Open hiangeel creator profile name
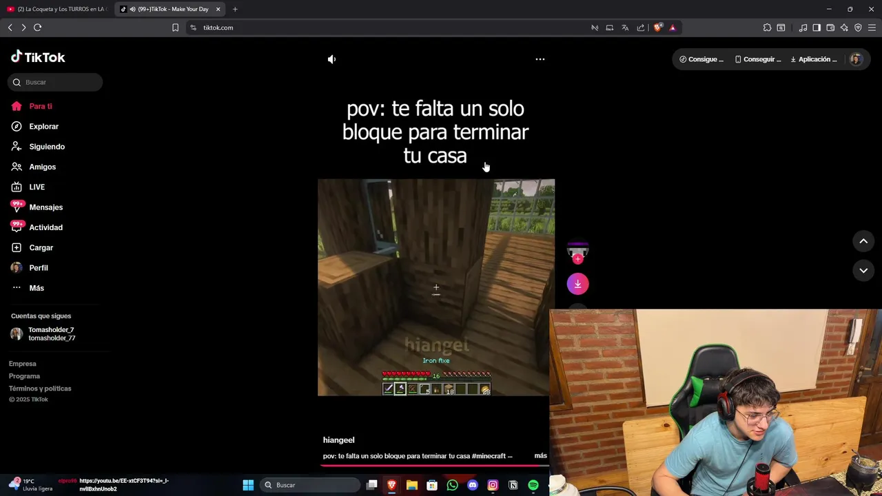Image resolution: width=882 pixels, height=496 pixels. tap(338, 440)
